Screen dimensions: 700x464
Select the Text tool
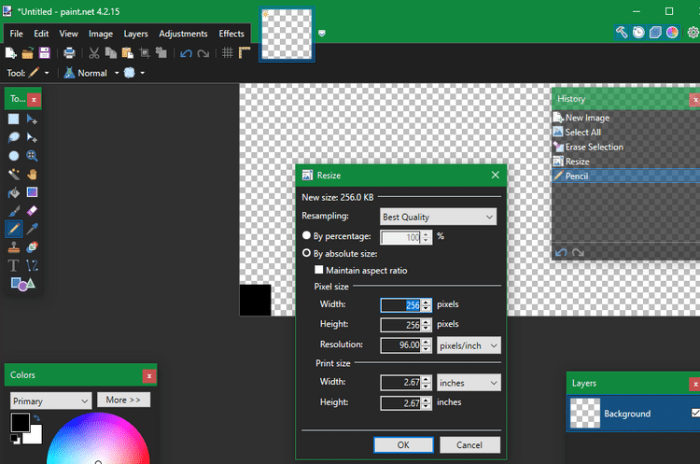[14, 265]
